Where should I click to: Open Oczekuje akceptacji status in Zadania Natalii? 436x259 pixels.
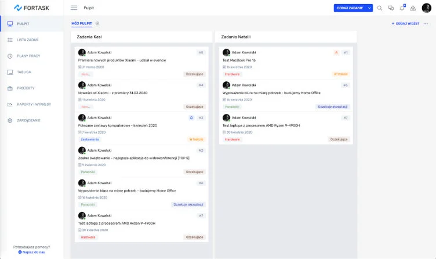coord(333,107)
